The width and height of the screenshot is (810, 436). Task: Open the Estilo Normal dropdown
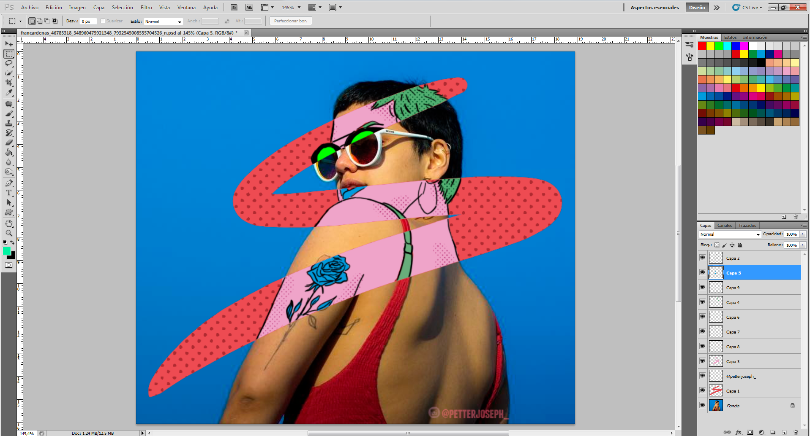pos(163,22)
